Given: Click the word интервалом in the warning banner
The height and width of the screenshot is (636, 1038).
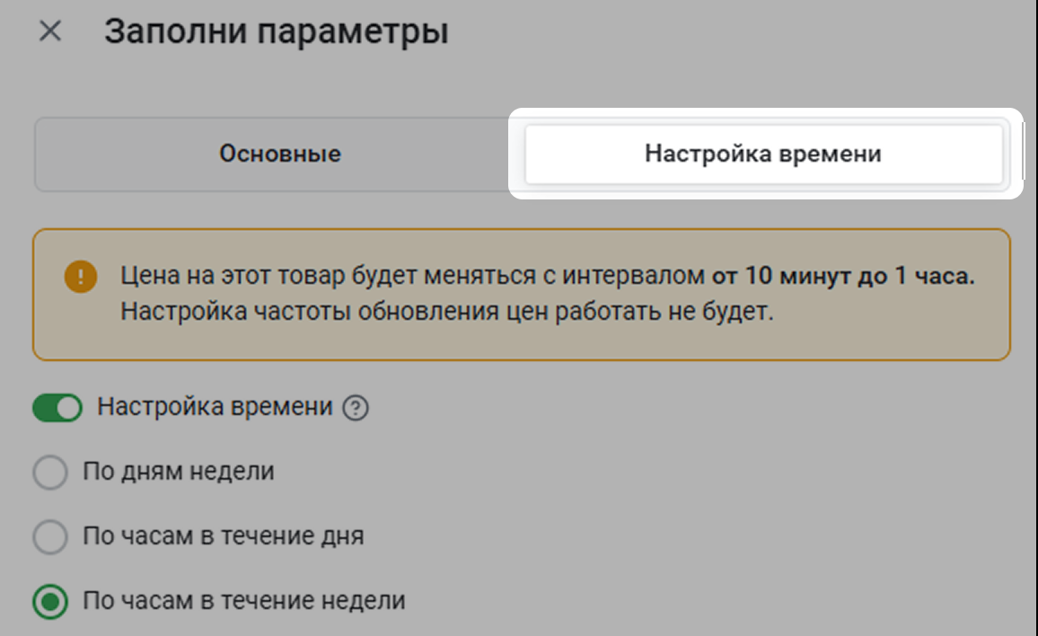Looking at the screenshot, I should [x=633, y=276].
